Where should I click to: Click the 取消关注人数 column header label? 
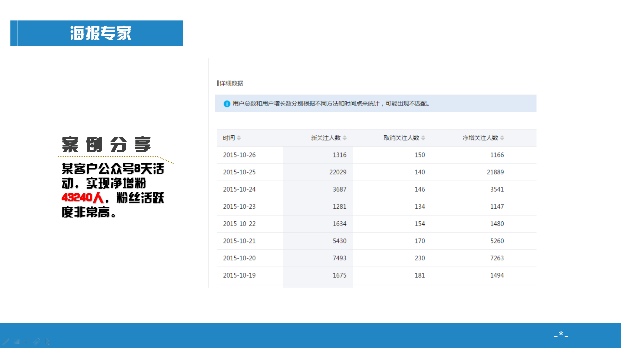(401, 138)
